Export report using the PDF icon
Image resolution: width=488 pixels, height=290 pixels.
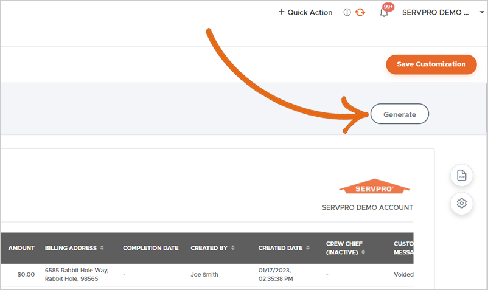pos(461,176)
